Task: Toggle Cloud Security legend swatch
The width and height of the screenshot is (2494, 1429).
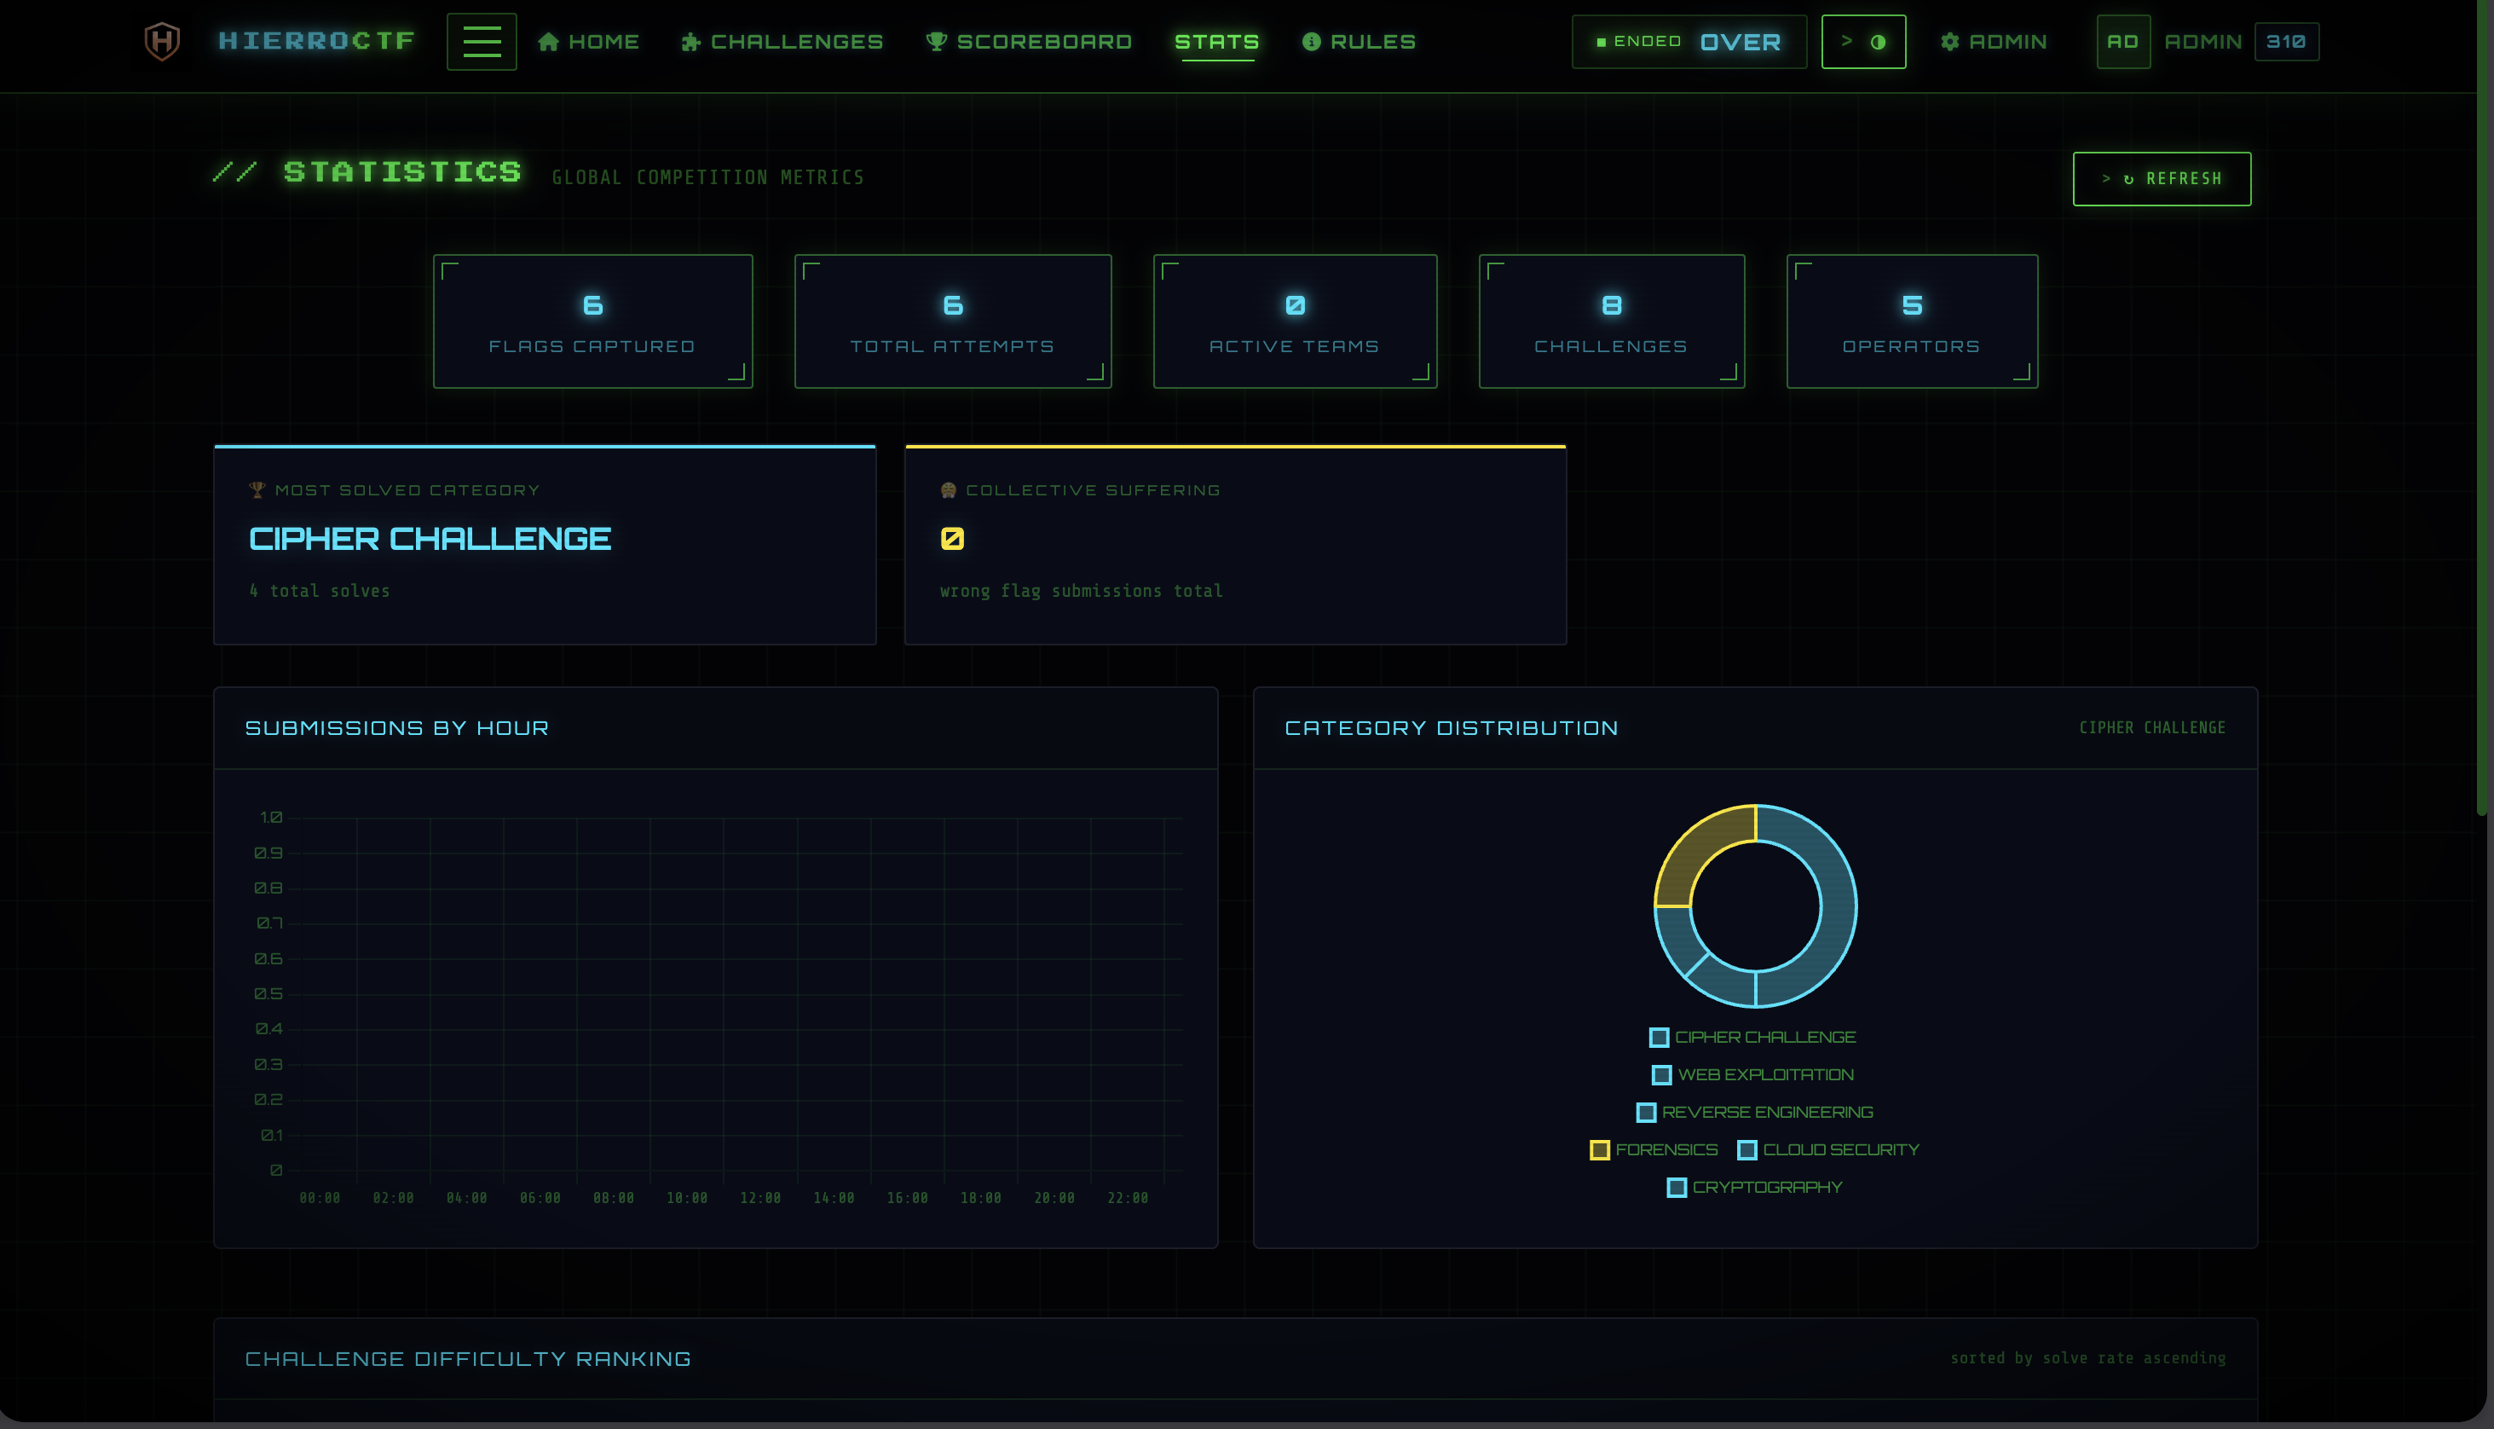Action: [1747, 1149]
